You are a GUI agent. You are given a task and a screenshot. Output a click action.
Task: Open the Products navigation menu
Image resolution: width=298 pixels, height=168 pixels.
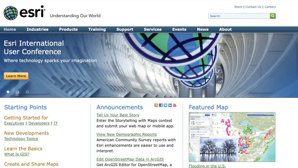click(68, 29)
